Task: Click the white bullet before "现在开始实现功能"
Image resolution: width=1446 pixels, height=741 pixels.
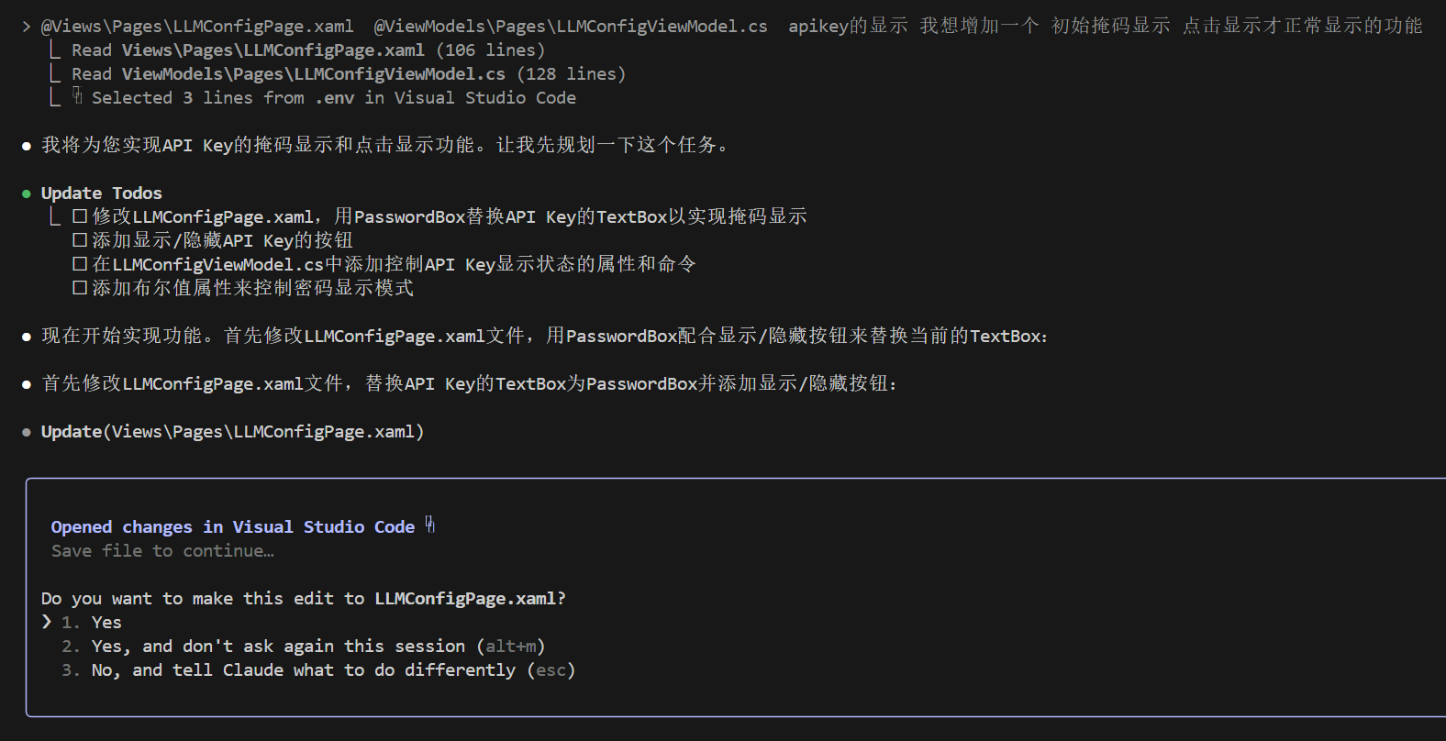Action: click(27, 337)
